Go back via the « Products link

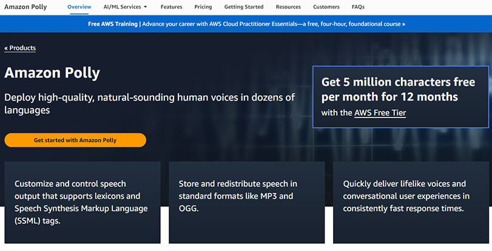click(x=20, y=48)
